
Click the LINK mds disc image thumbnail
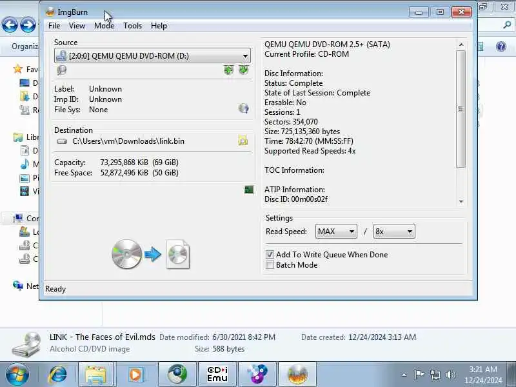pos(26,344)
